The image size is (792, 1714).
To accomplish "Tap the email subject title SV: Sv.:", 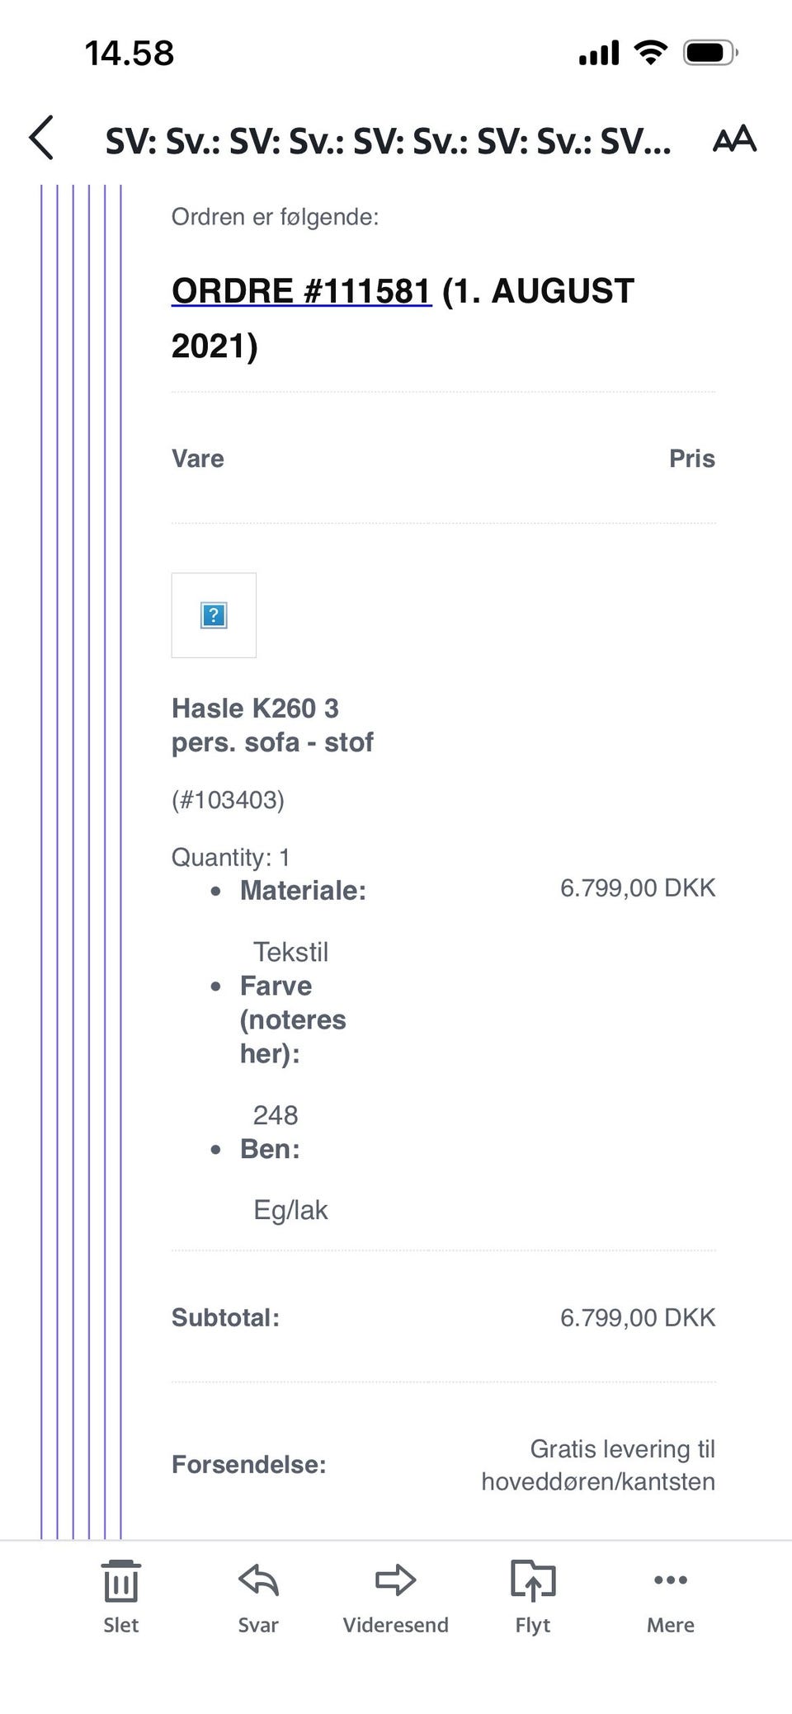I will 388,142.
